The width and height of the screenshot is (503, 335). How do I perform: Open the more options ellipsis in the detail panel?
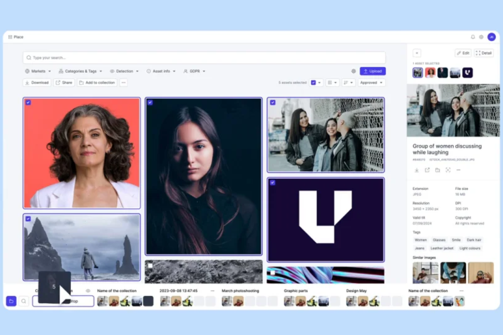click(458, 170)
